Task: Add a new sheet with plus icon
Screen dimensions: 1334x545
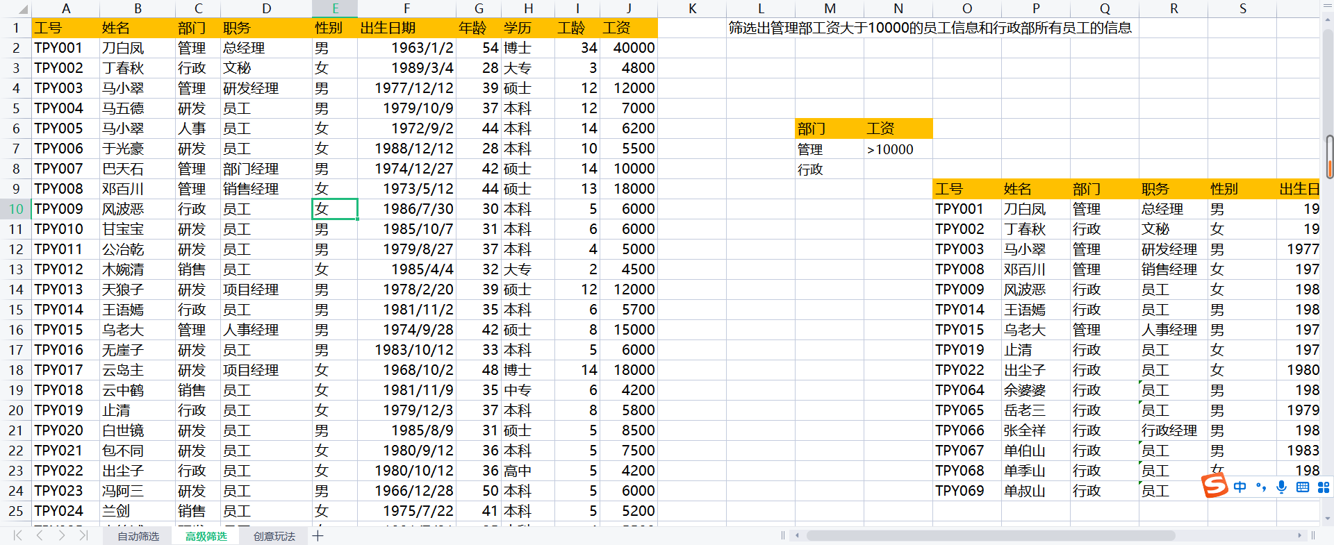Action: [318, 535]
